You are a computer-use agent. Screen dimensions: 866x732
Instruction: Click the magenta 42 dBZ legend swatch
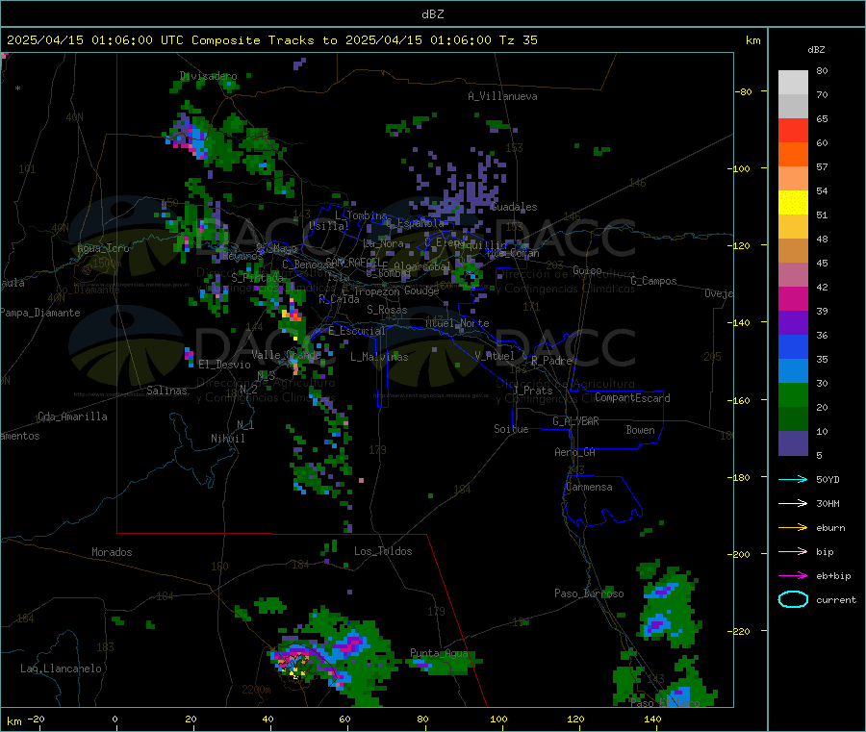[793, 298]
